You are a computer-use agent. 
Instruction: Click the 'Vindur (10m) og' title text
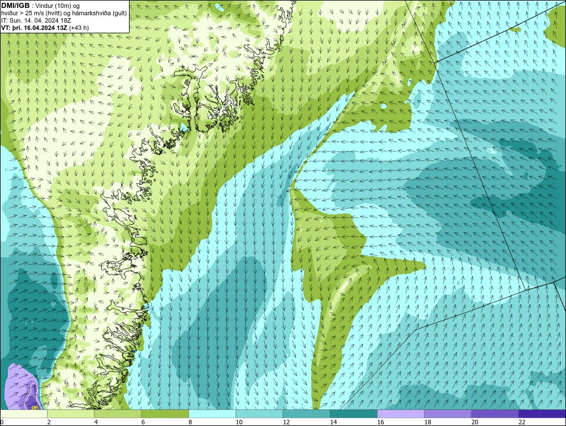(x=58, y=6)
